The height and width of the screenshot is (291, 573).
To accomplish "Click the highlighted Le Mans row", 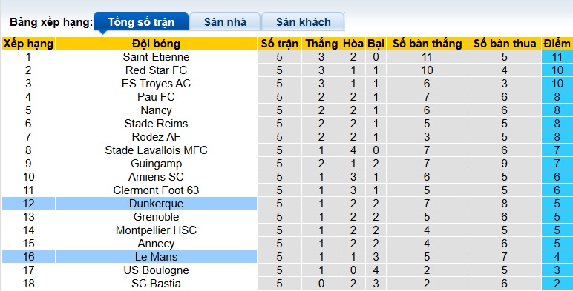I will coord(287,256).
